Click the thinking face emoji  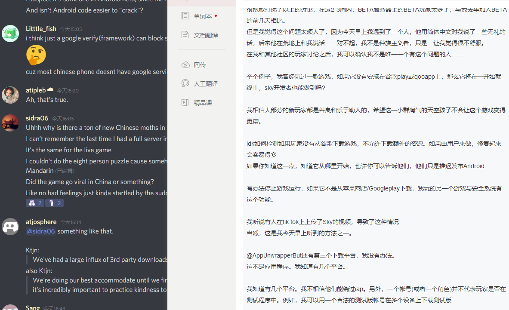[36, 55]
